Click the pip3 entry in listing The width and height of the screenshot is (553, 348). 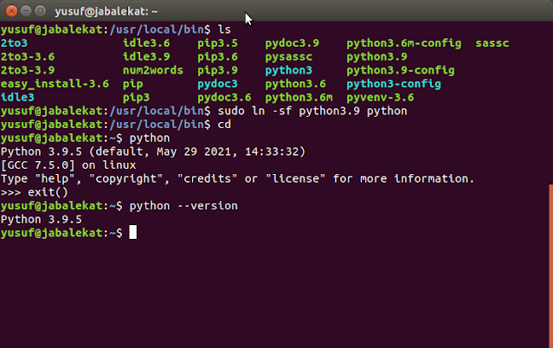136,98
